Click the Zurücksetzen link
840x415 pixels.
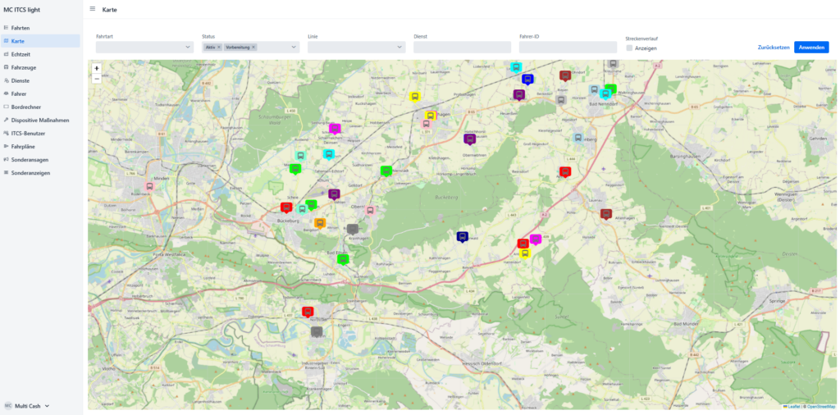[x=773, y=48]
